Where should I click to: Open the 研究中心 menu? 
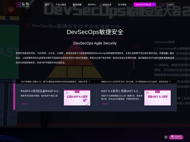pos(92,5)
